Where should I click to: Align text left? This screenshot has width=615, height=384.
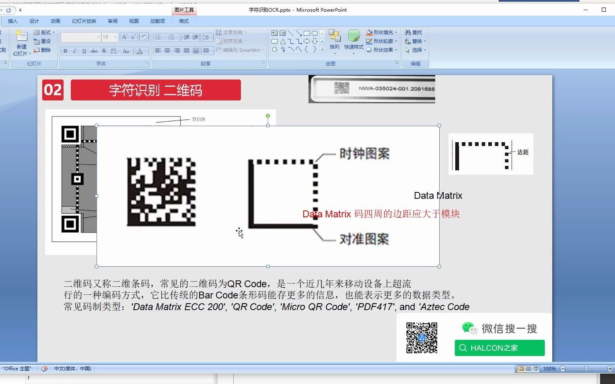(158, 51)
